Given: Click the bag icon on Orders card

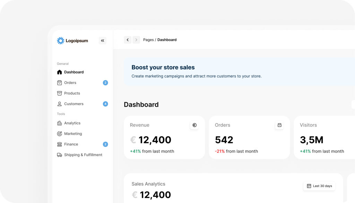Looking at the screenshot, I should click(279, 125).
